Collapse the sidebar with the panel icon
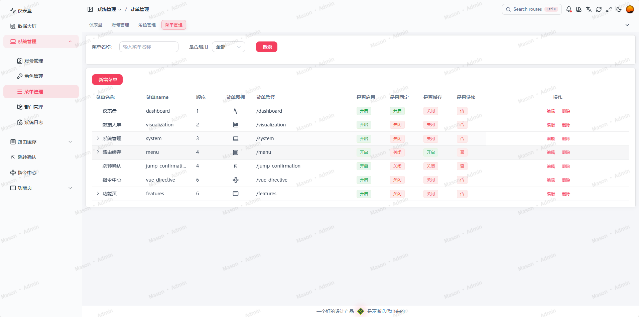Viewport: 639px width, 317px height. tap(90, 9)
